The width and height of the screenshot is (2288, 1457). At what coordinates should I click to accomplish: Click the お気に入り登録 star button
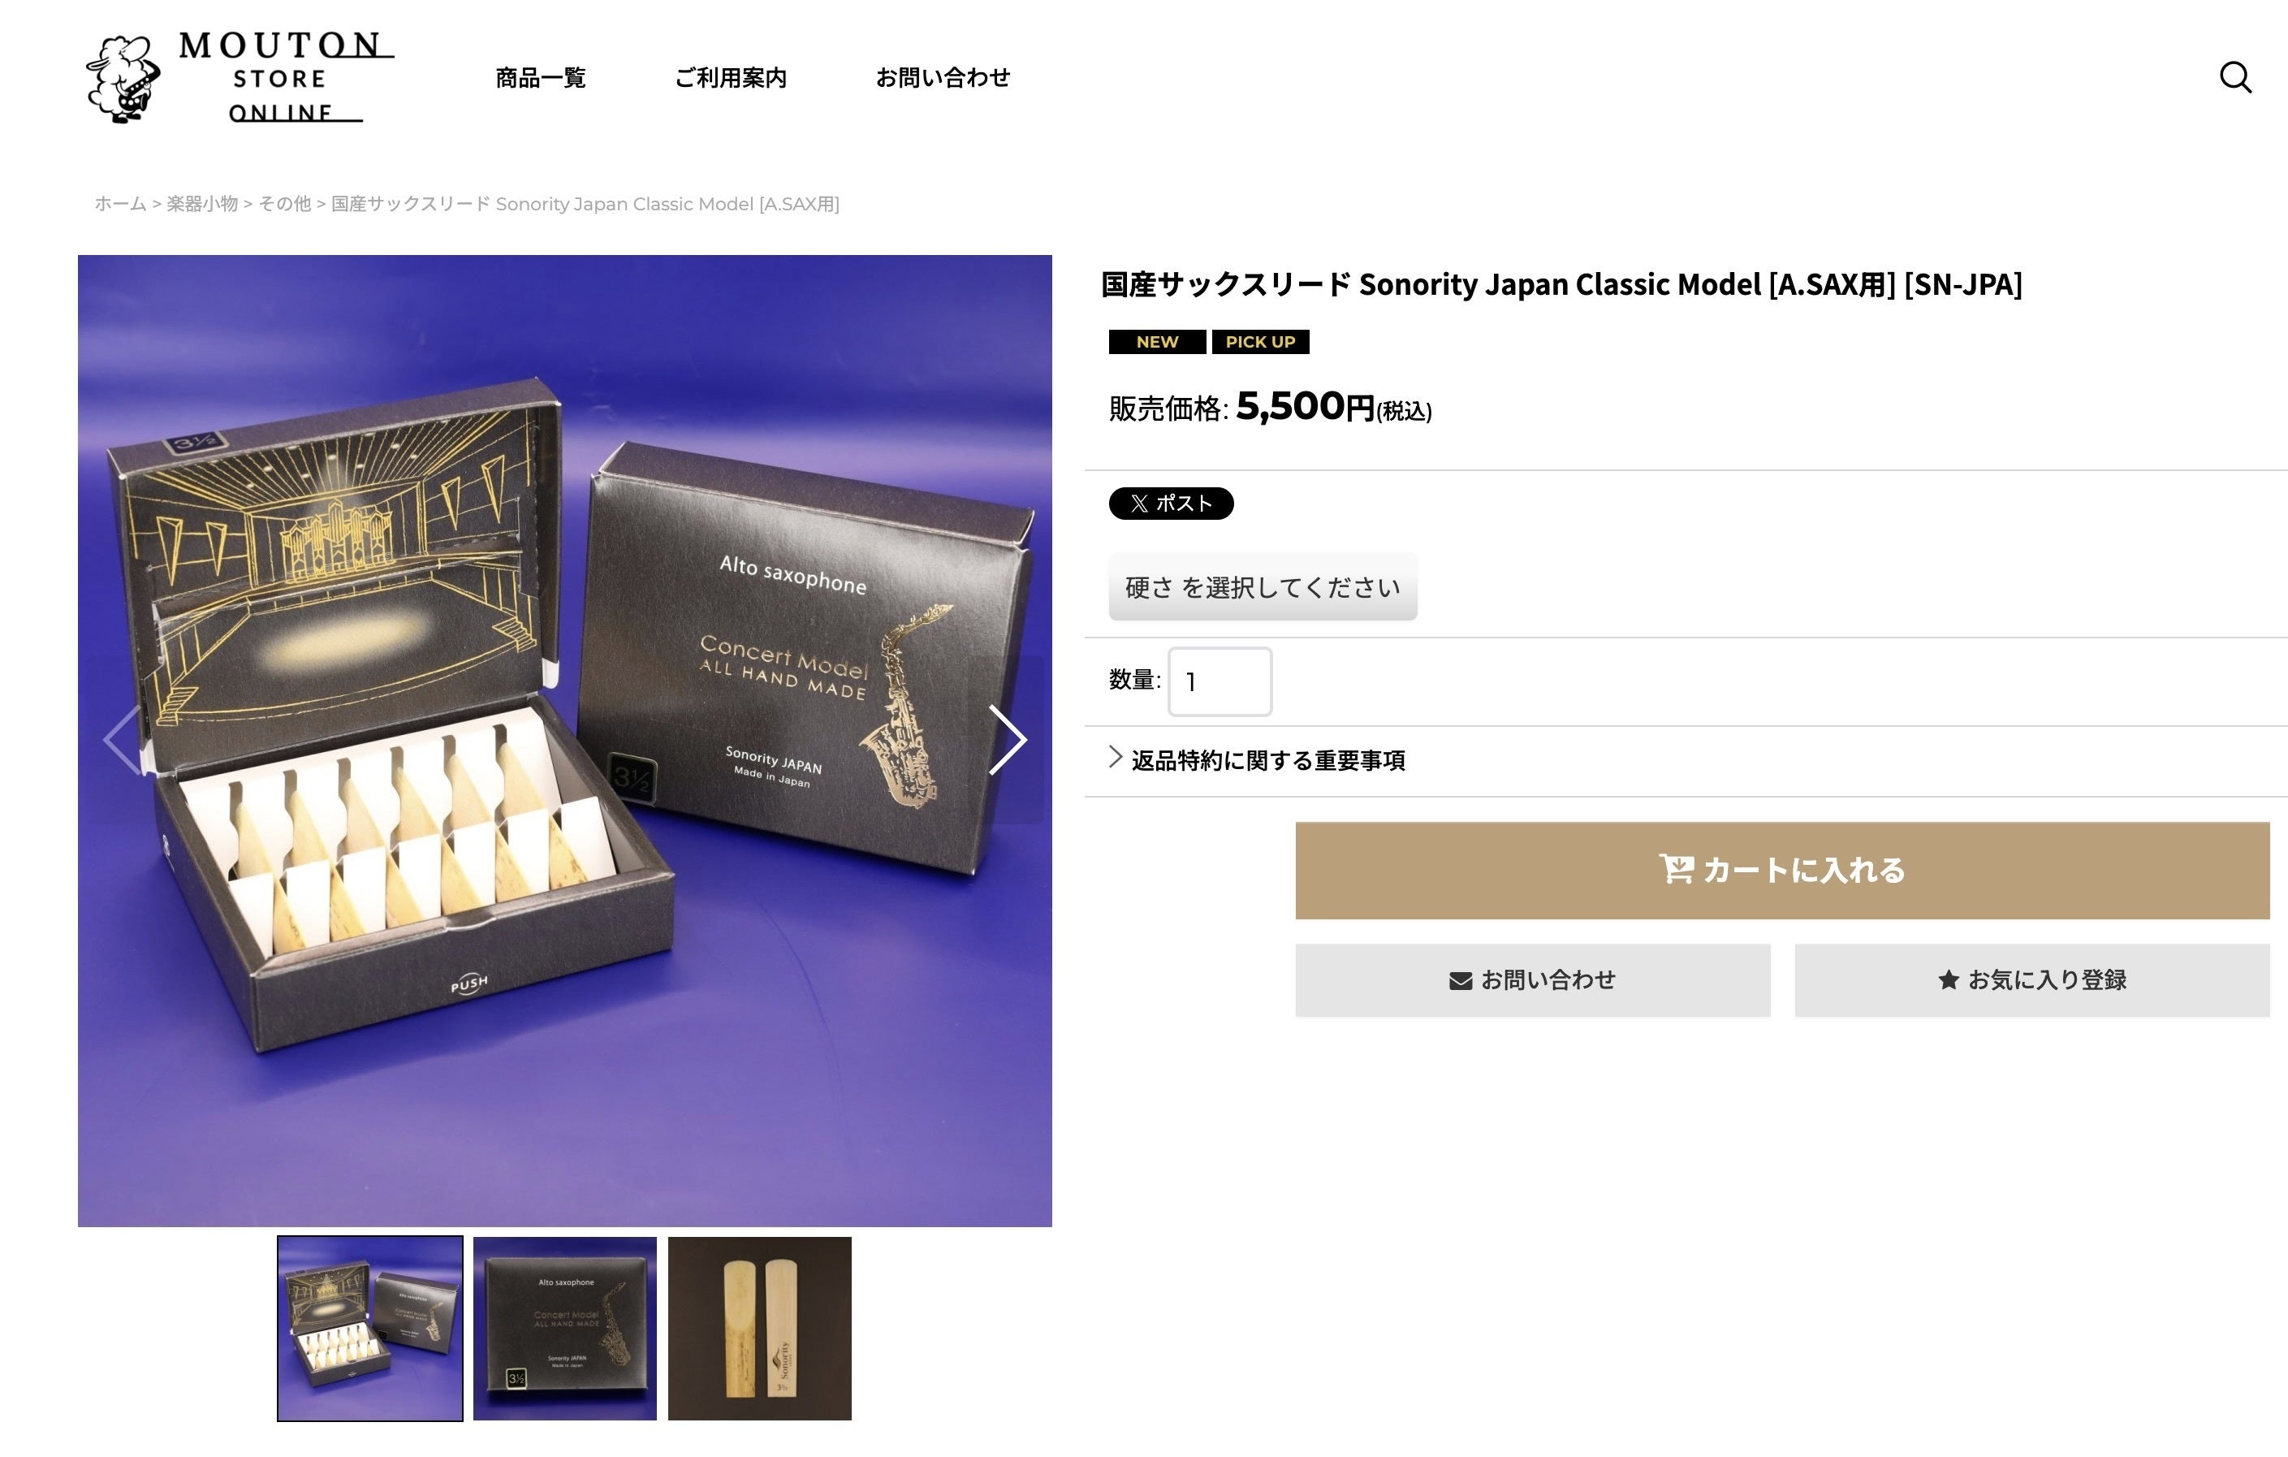pos(2031,980)
